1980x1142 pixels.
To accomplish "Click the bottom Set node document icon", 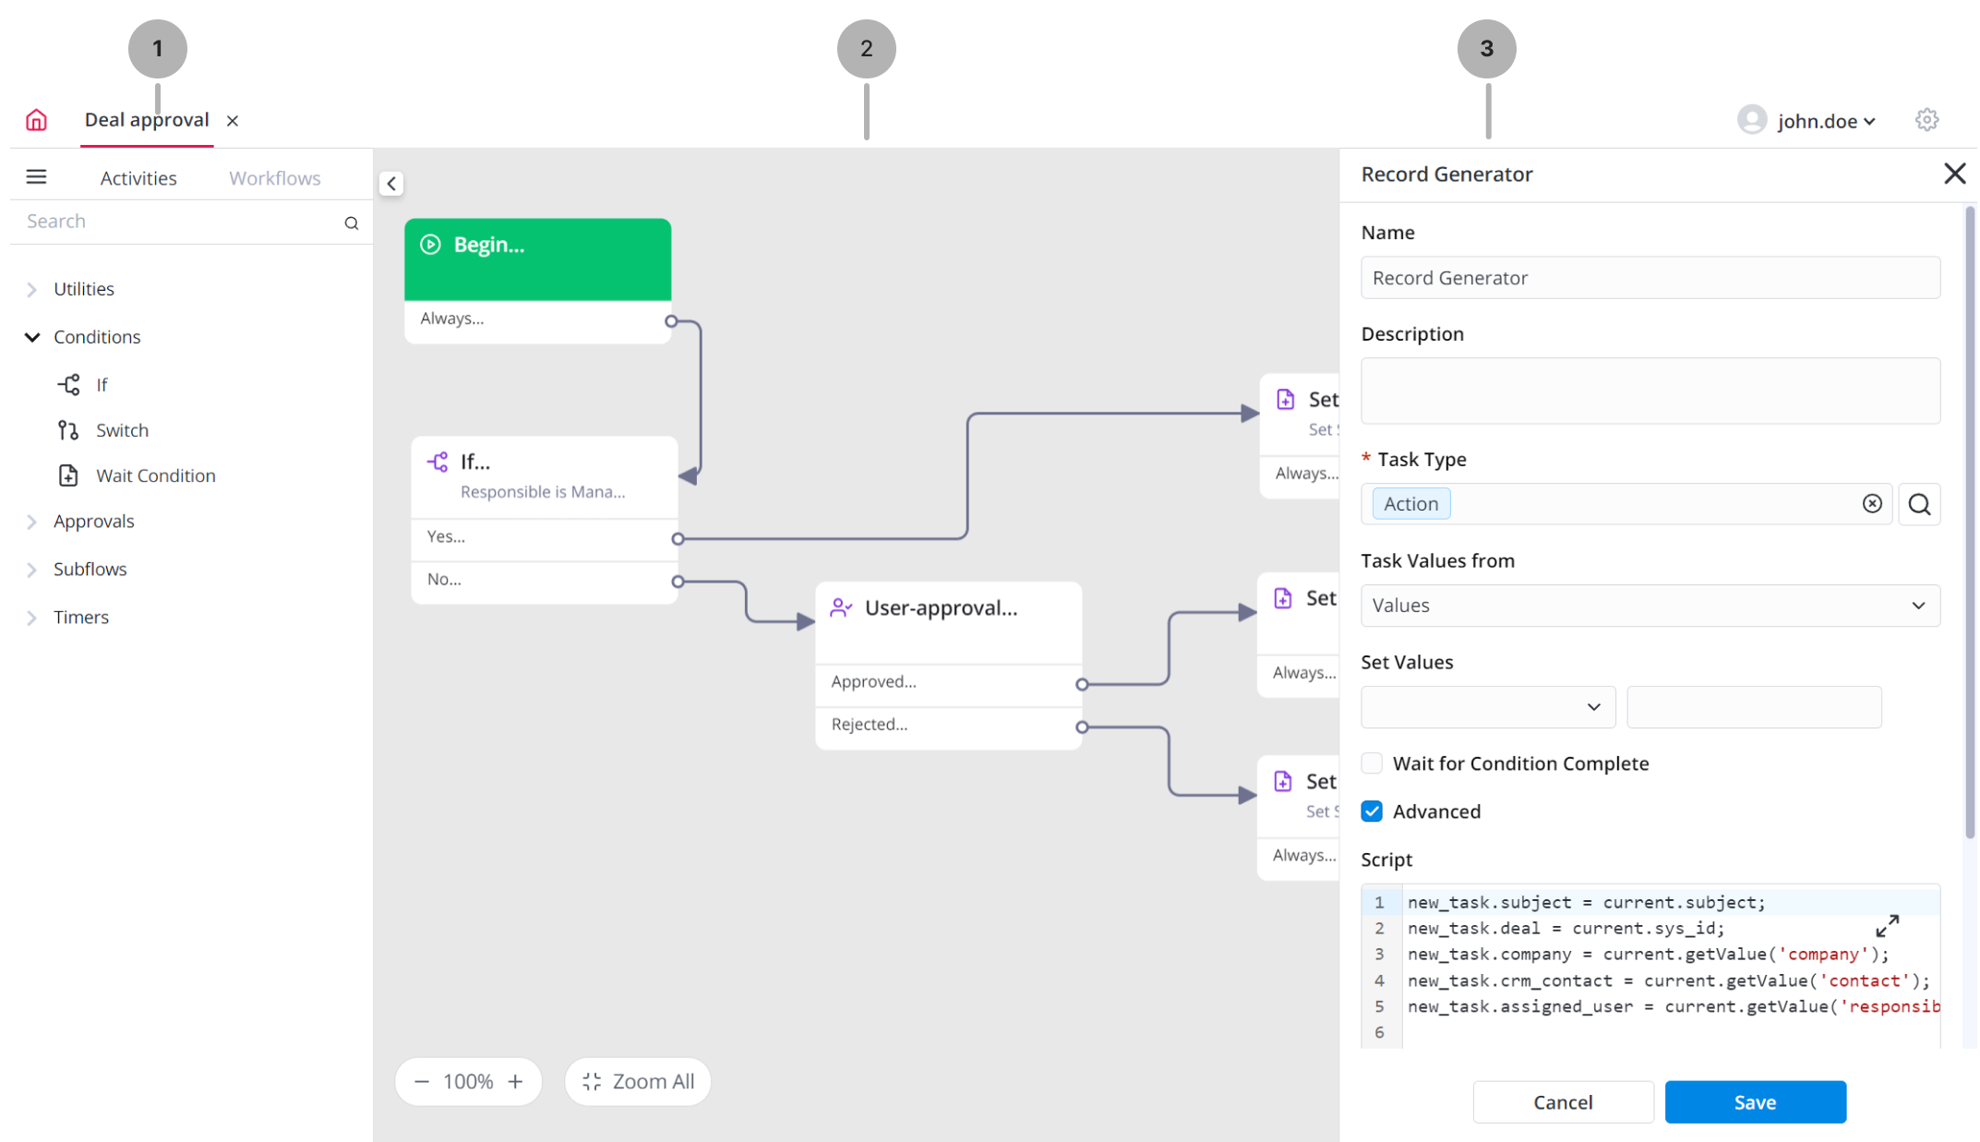I will tap(1283, 782).
